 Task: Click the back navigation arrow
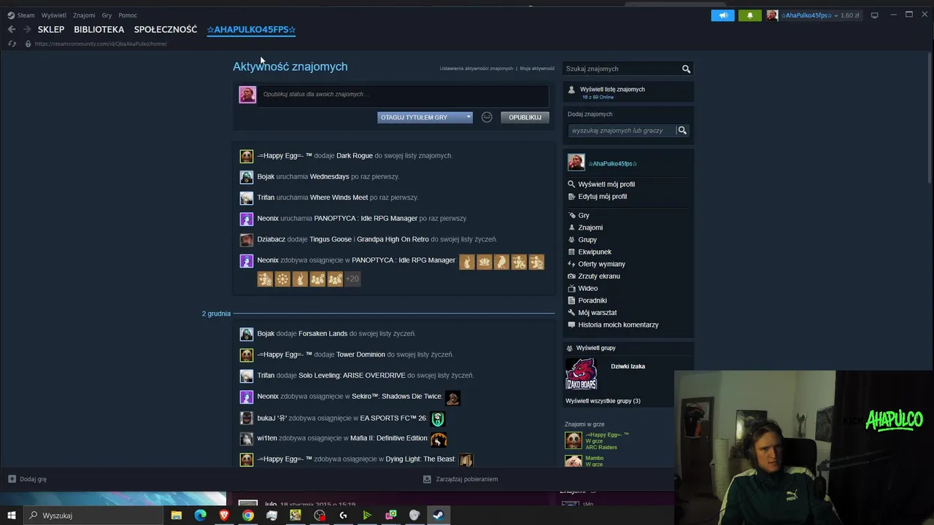coord(12,29)
